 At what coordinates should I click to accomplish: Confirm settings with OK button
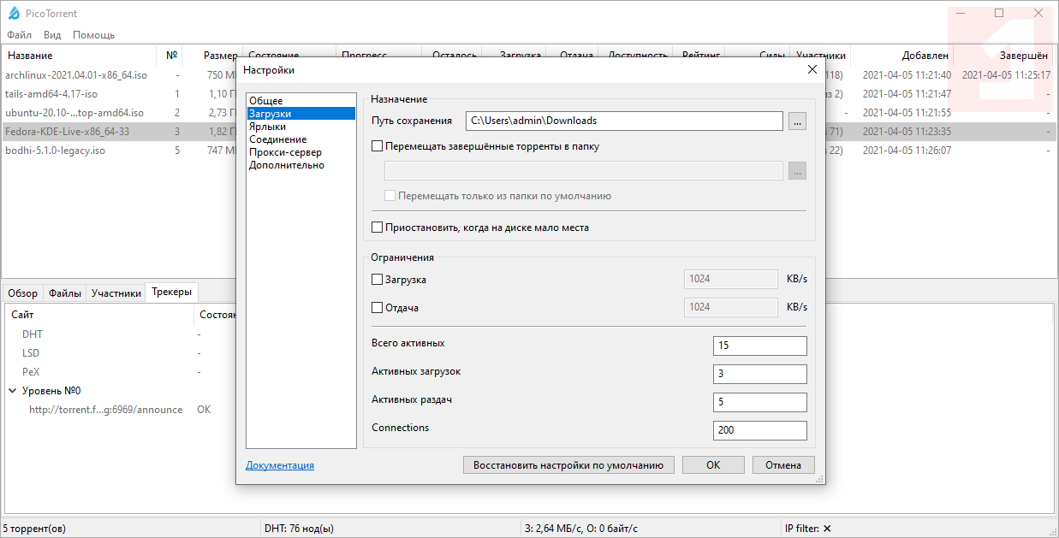713,465
